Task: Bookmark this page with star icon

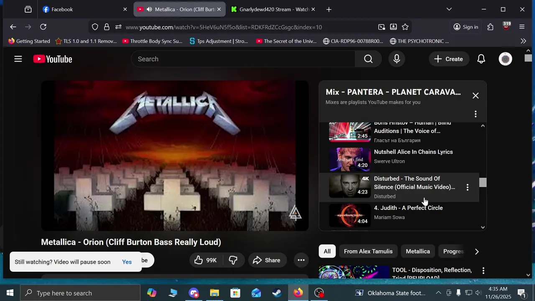Action: point(405,27)
